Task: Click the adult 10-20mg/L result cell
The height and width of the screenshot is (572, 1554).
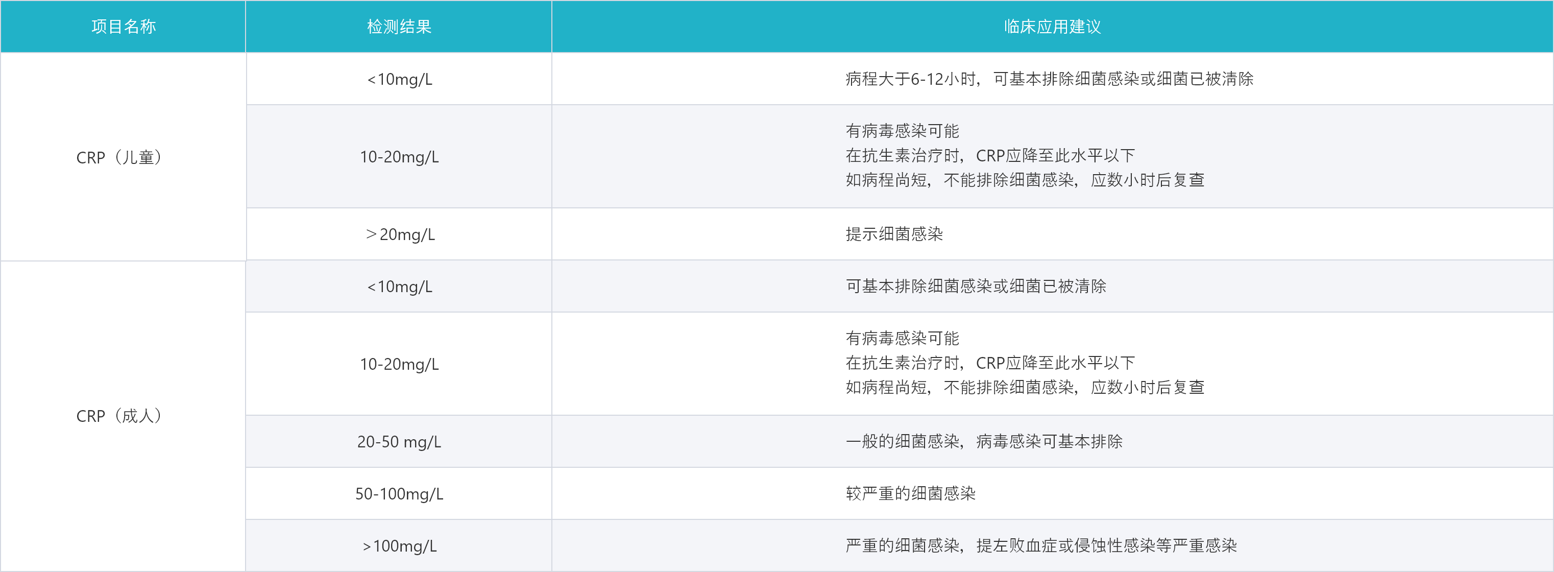Action: (399, 364)
